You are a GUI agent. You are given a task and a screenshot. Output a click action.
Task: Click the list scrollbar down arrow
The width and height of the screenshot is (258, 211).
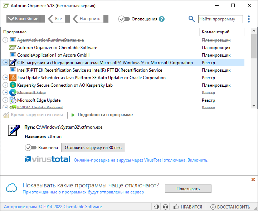pyautogui.click(x=254, y=106)
